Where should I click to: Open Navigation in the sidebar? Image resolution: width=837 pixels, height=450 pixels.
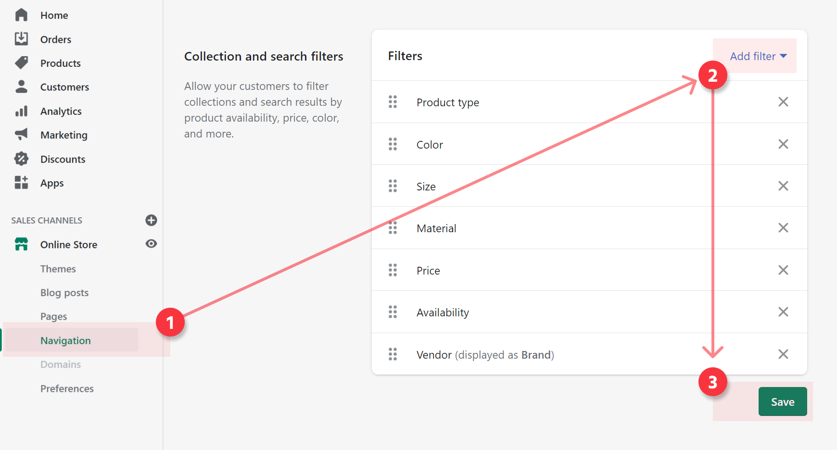coord(65,341)
